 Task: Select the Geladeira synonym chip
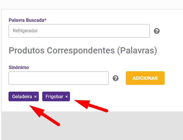click(x=24, y=96)
